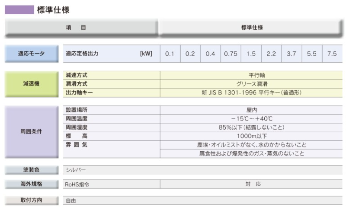Click the purple swatch beside the 標準仕様 title
This screenshot has height=207, width=346.
pyautogui.click(x=19, y=10)
